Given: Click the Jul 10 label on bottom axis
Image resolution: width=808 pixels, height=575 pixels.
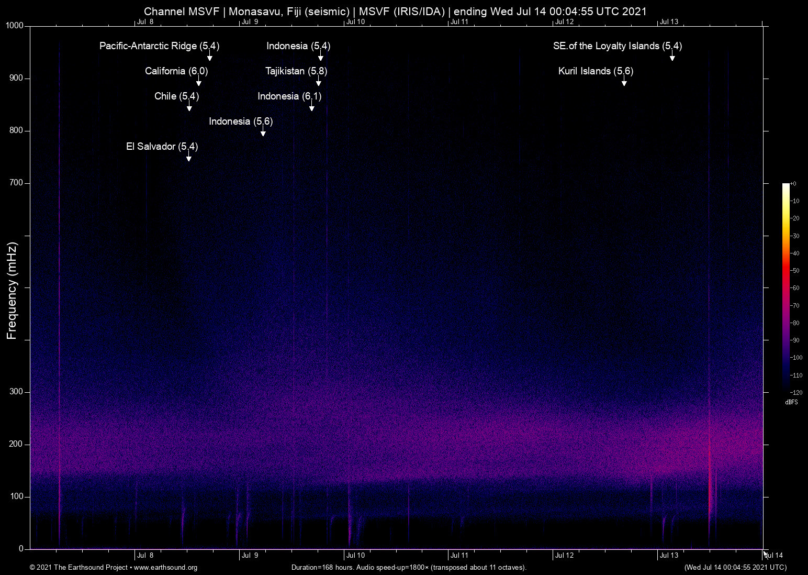Looking at the screenshot, I should (355, 556).
